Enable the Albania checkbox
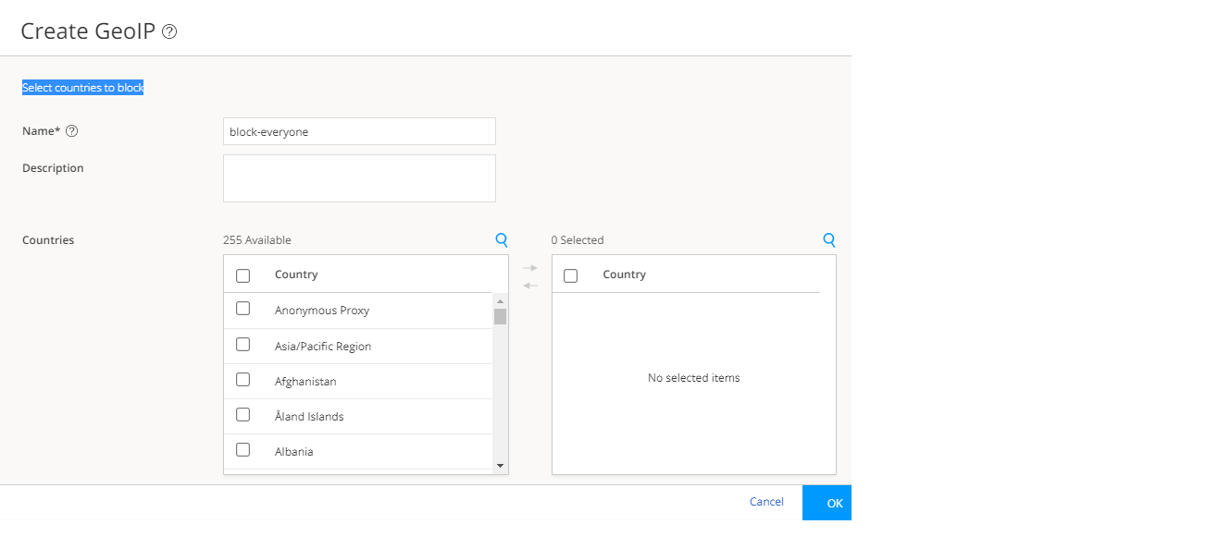Screen dimensions: 1206x549 [243, 449]
